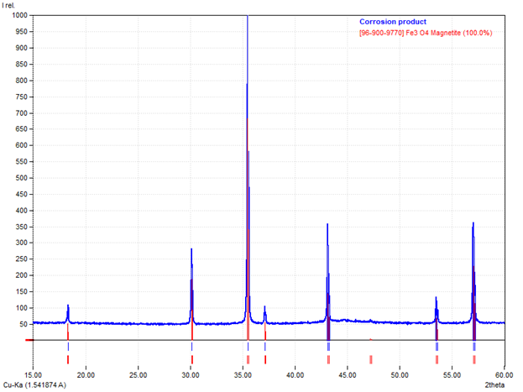
Task: Click the 1000 value on the intensity axis
Action: tap(17, 16)
